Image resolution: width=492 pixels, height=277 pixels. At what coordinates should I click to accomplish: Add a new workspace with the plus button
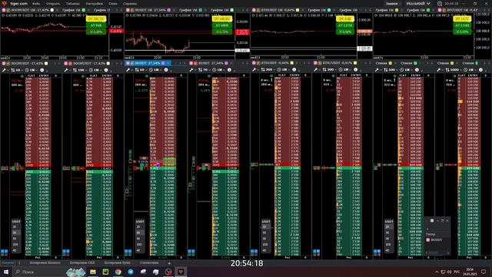tap(169, 263)
